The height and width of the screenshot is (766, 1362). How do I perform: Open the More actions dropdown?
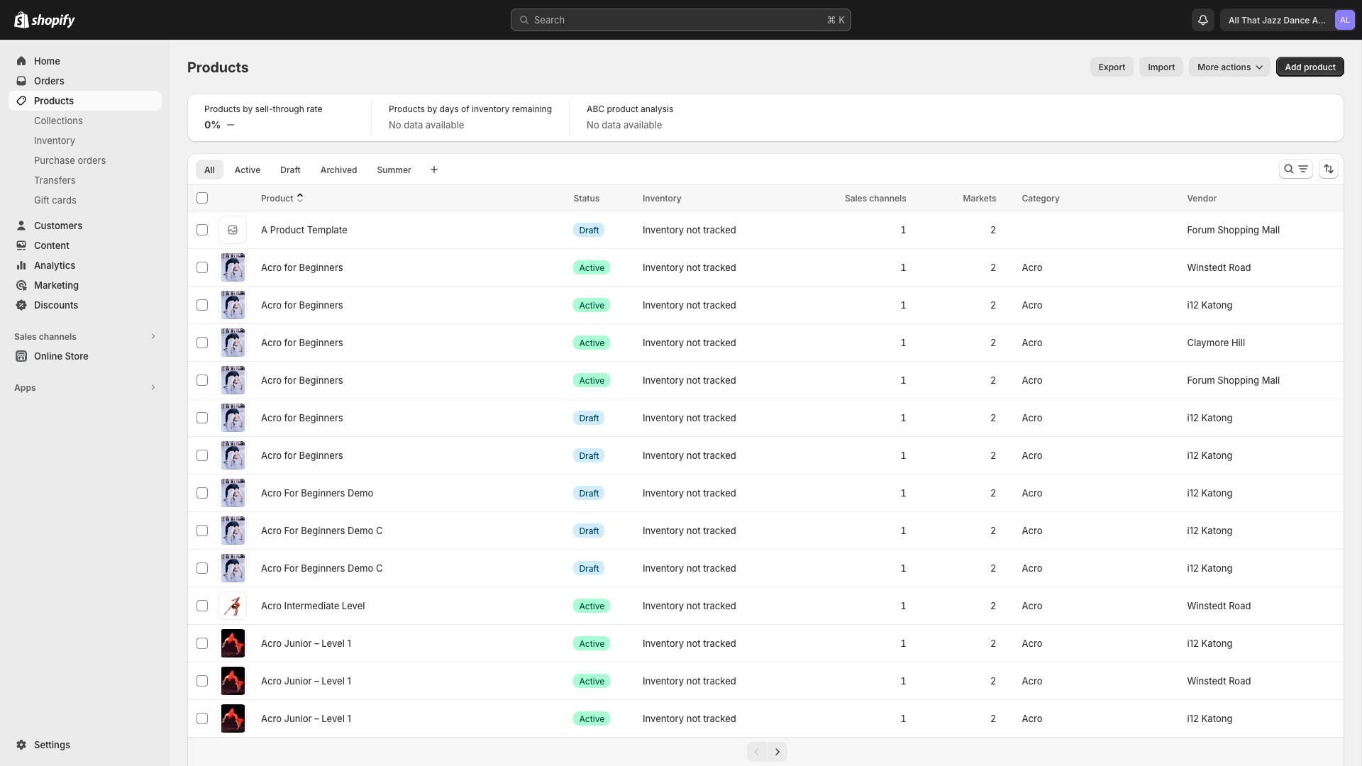(1229, 67)
